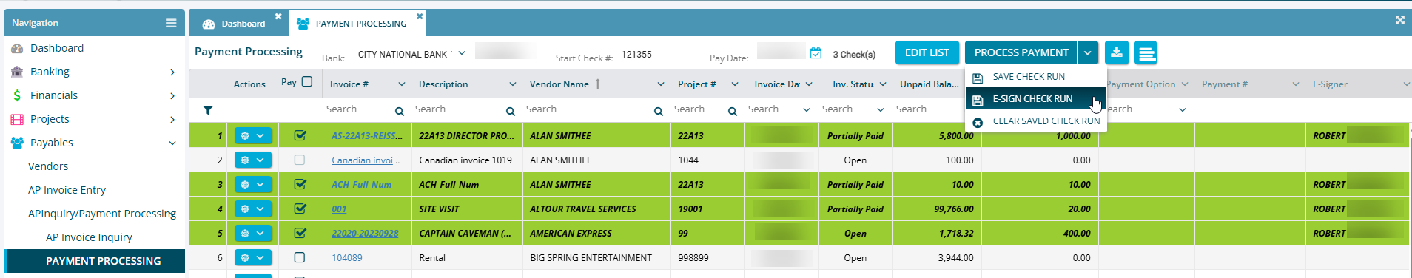This screenshot has width=1412, height=278.
Task: Toggle the PROCESS PAYMENT dropdown arrow
Action: click(1087, 52)
